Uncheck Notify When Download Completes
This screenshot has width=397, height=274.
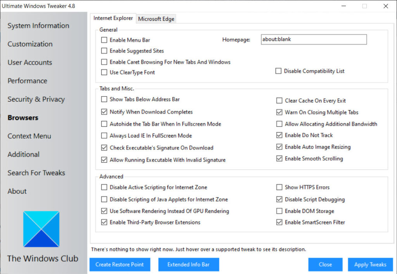104,112
